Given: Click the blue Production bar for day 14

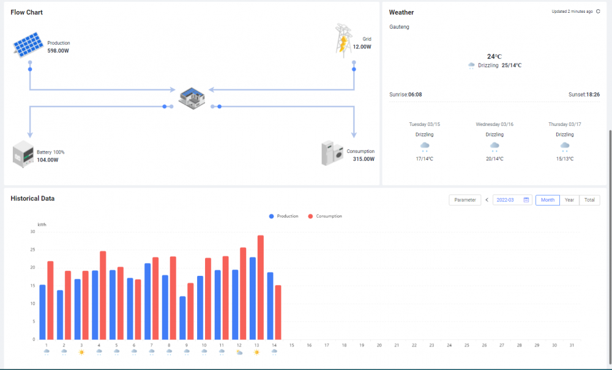Looking at the screenshot, I should click(270, 306).
